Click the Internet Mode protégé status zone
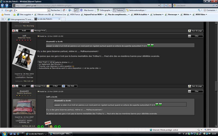Viewport: 218px width, 136px height. click(x=164, y=130)
